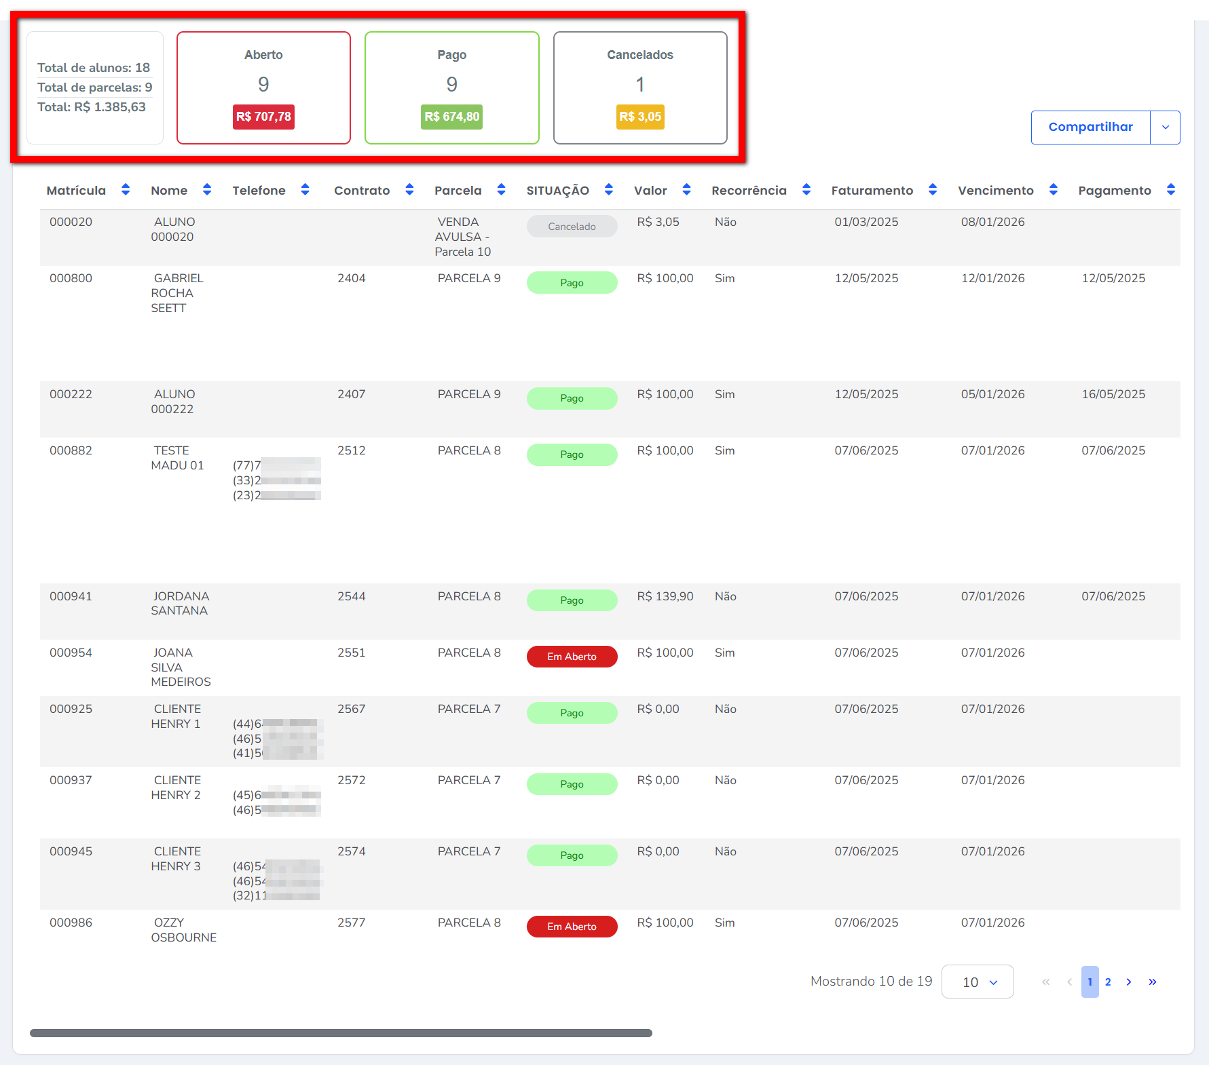
Task: Click the Contrato sort arrows
Action: [x=409, y=190]
